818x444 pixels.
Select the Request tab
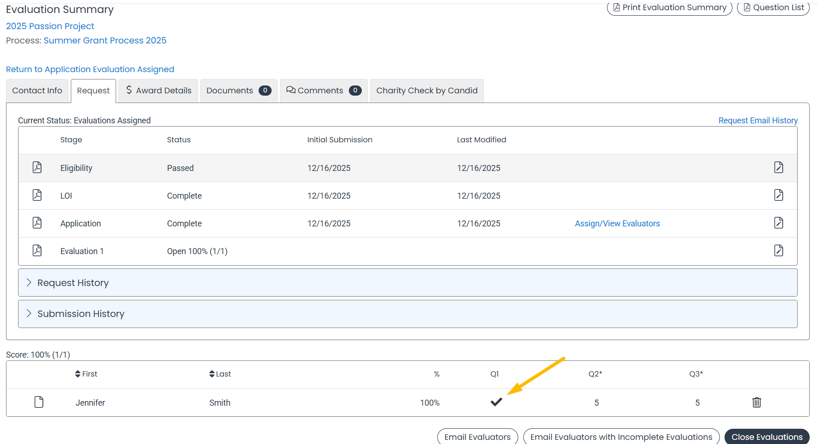(x=93, y=91)
